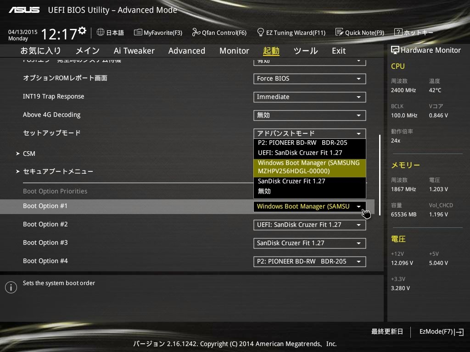Open Above 4G Decoding dropdown

coord(310,115)
